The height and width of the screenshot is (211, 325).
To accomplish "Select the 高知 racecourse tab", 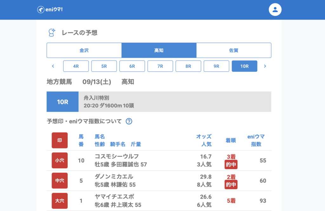I will pos(159,50).
